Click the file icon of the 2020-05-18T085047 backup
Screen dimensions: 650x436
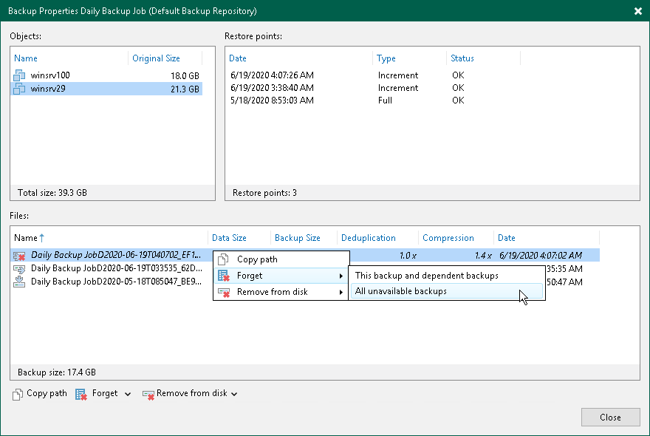(20, 282)
